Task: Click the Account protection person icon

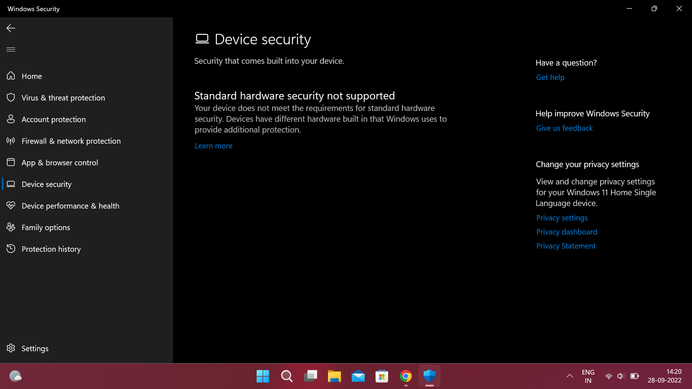Action: (x=11, y=119)
